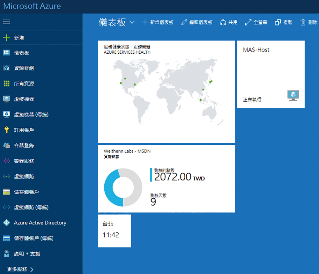
Task: Click 更多服務 link in the sidebar
Action: tap(17, 269)
